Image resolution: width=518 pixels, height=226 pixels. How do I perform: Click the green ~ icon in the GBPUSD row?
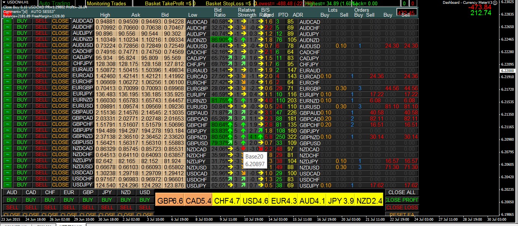pyautogui.click(x=7, y=143)
